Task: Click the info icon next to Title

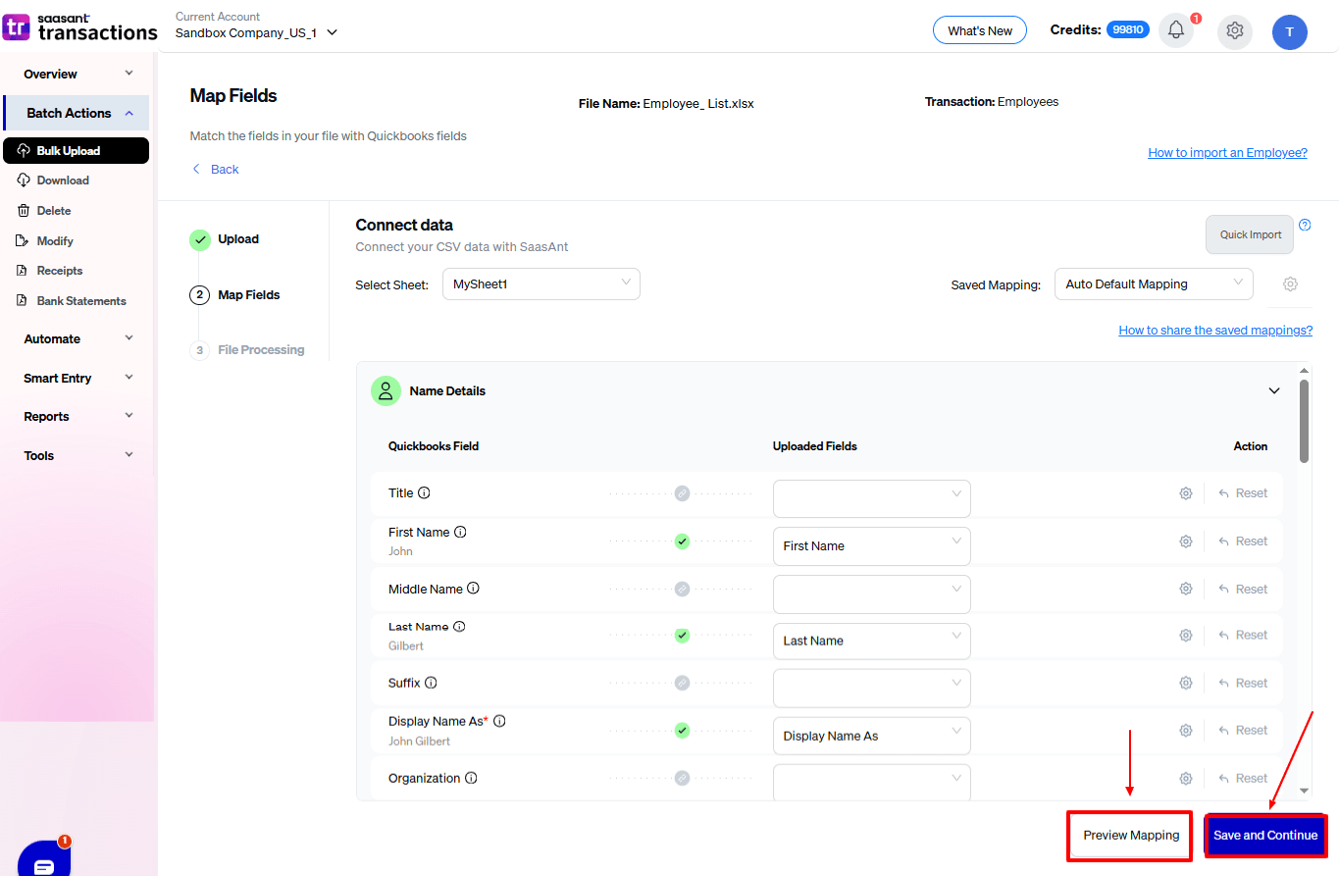Action: click(425, 493)
